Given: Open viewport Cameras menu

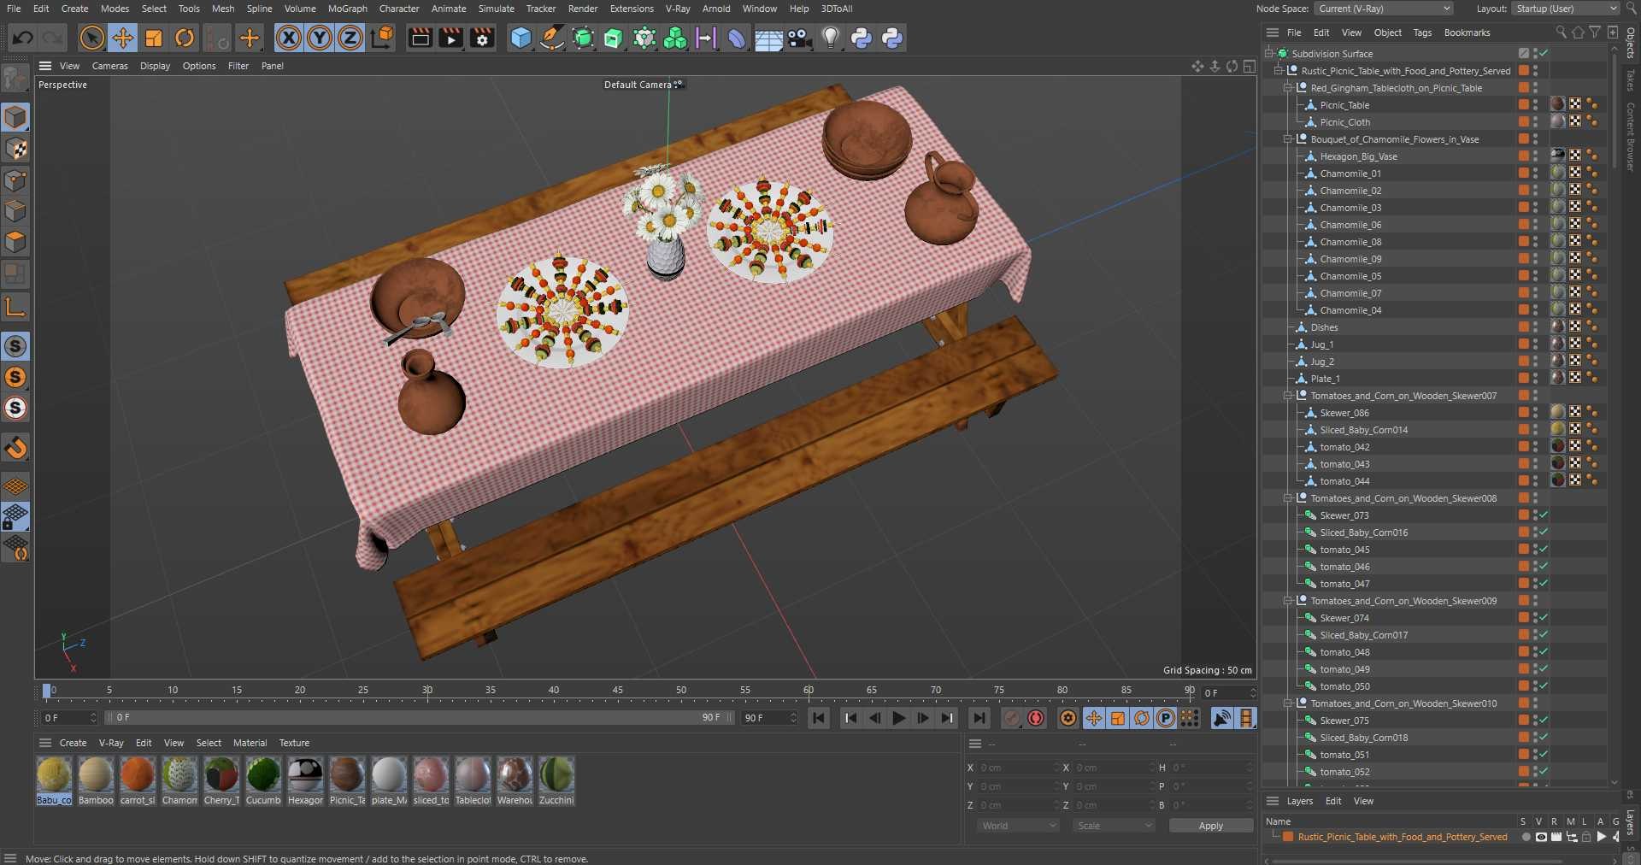Looking at the screenshot, I should (x=110, y=66).
